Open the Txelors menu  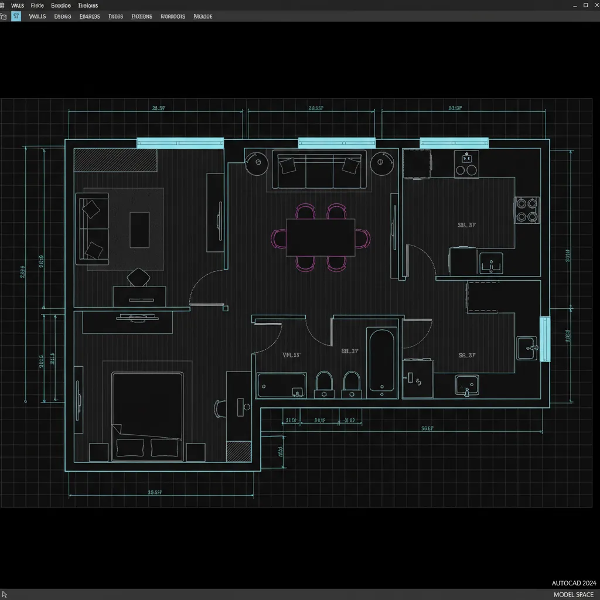[88, 5]
